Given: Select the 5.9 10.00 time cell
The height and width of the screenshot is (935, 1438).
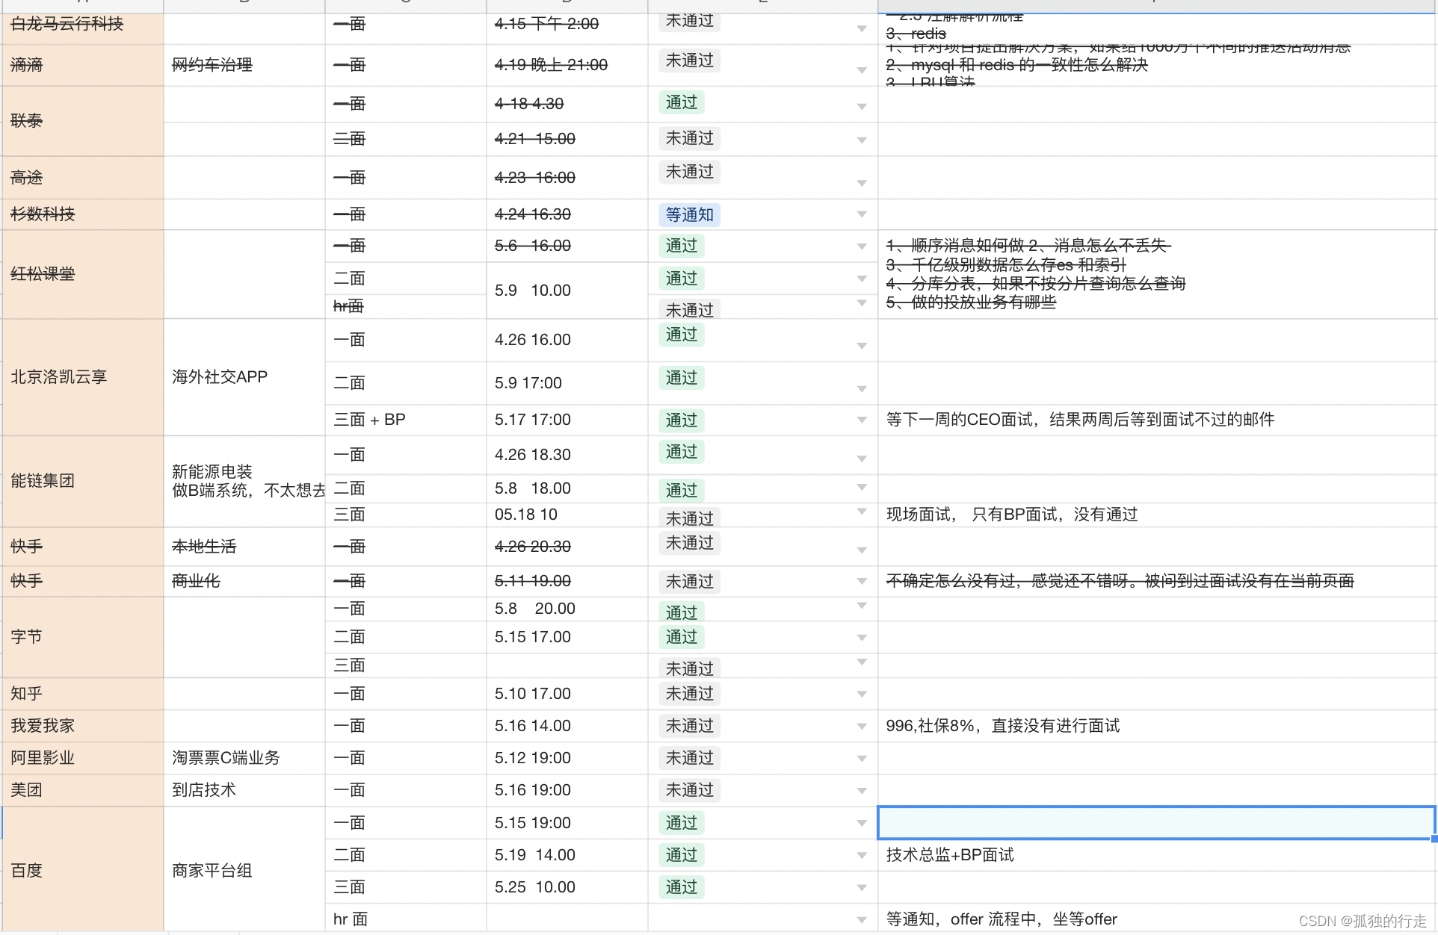Looking at the screenshot, I should click(x=567, y=291).
